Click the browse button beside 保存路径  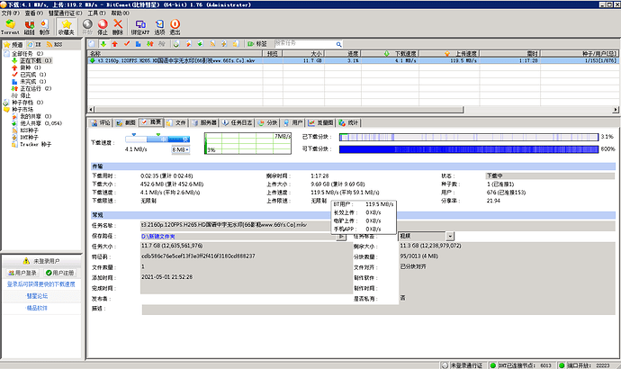pyautogui.click(x=340, y=237)
